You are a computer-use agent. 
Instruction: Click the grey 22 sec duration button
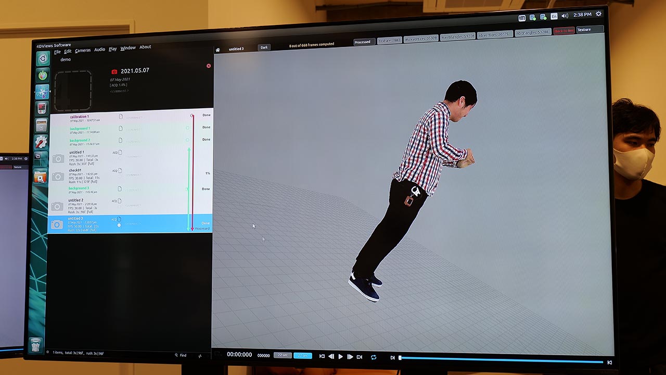point(283,355)
